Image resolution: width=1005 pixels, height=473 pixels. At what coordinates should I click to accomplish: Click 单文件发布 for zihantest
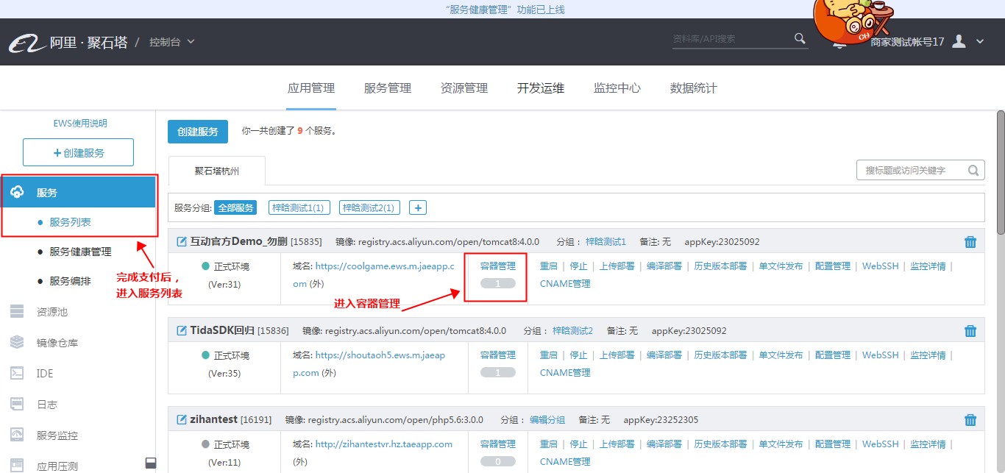781,444
